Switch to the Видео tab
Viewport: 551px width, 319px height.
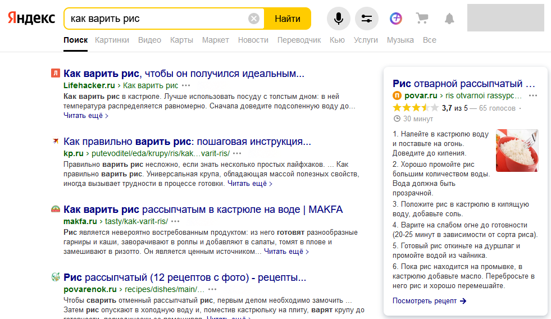(149, 40)
